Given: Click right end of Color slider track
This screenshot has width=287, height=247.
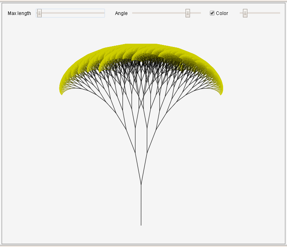Looking at the screenshot, I should [x=279, y=13].
